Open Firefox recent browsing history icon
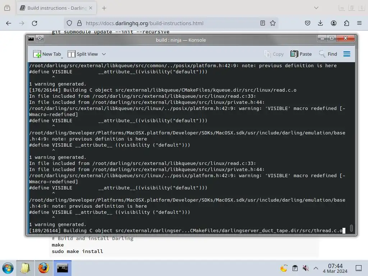 (7, 8)
